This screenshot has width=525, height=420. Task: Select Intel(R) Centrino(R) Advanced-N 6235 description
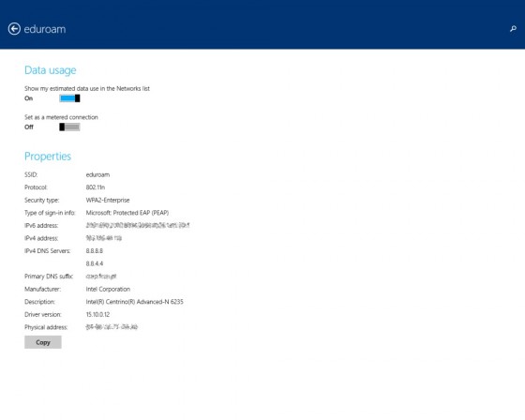[x=135, y=302]
